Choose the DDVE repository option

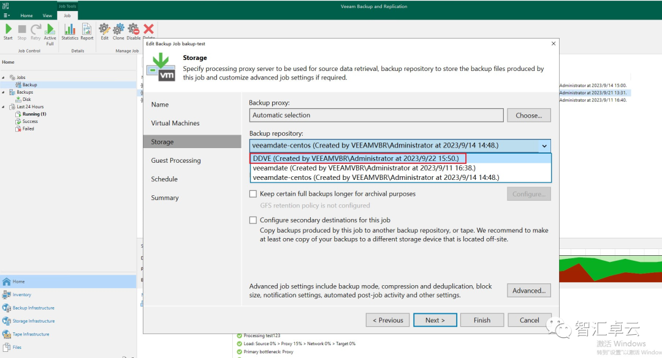400,158
